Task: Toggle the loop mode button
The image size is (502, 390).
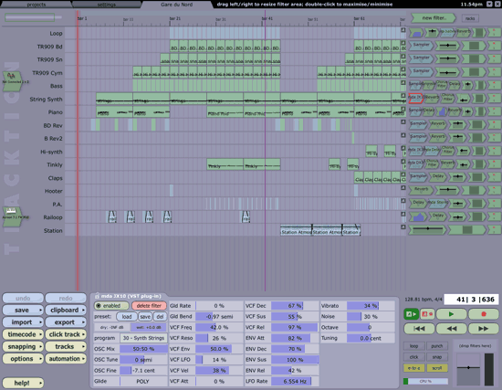Action: (414, 346)
